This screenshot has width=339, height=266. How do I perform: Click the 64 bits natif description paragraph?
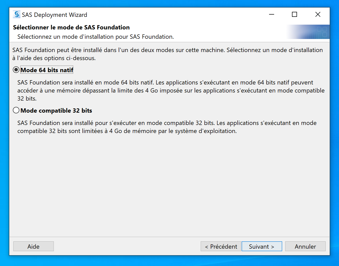coord(171,91)
